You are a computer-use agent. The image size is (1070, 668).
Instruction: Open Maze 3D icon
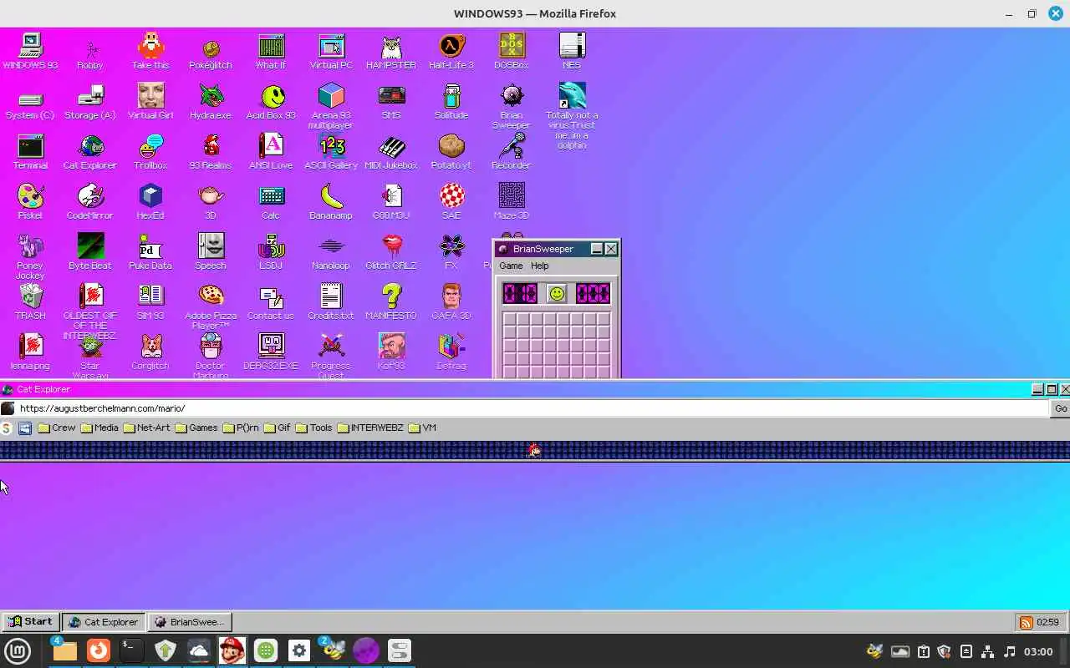[x=512, y=202]
